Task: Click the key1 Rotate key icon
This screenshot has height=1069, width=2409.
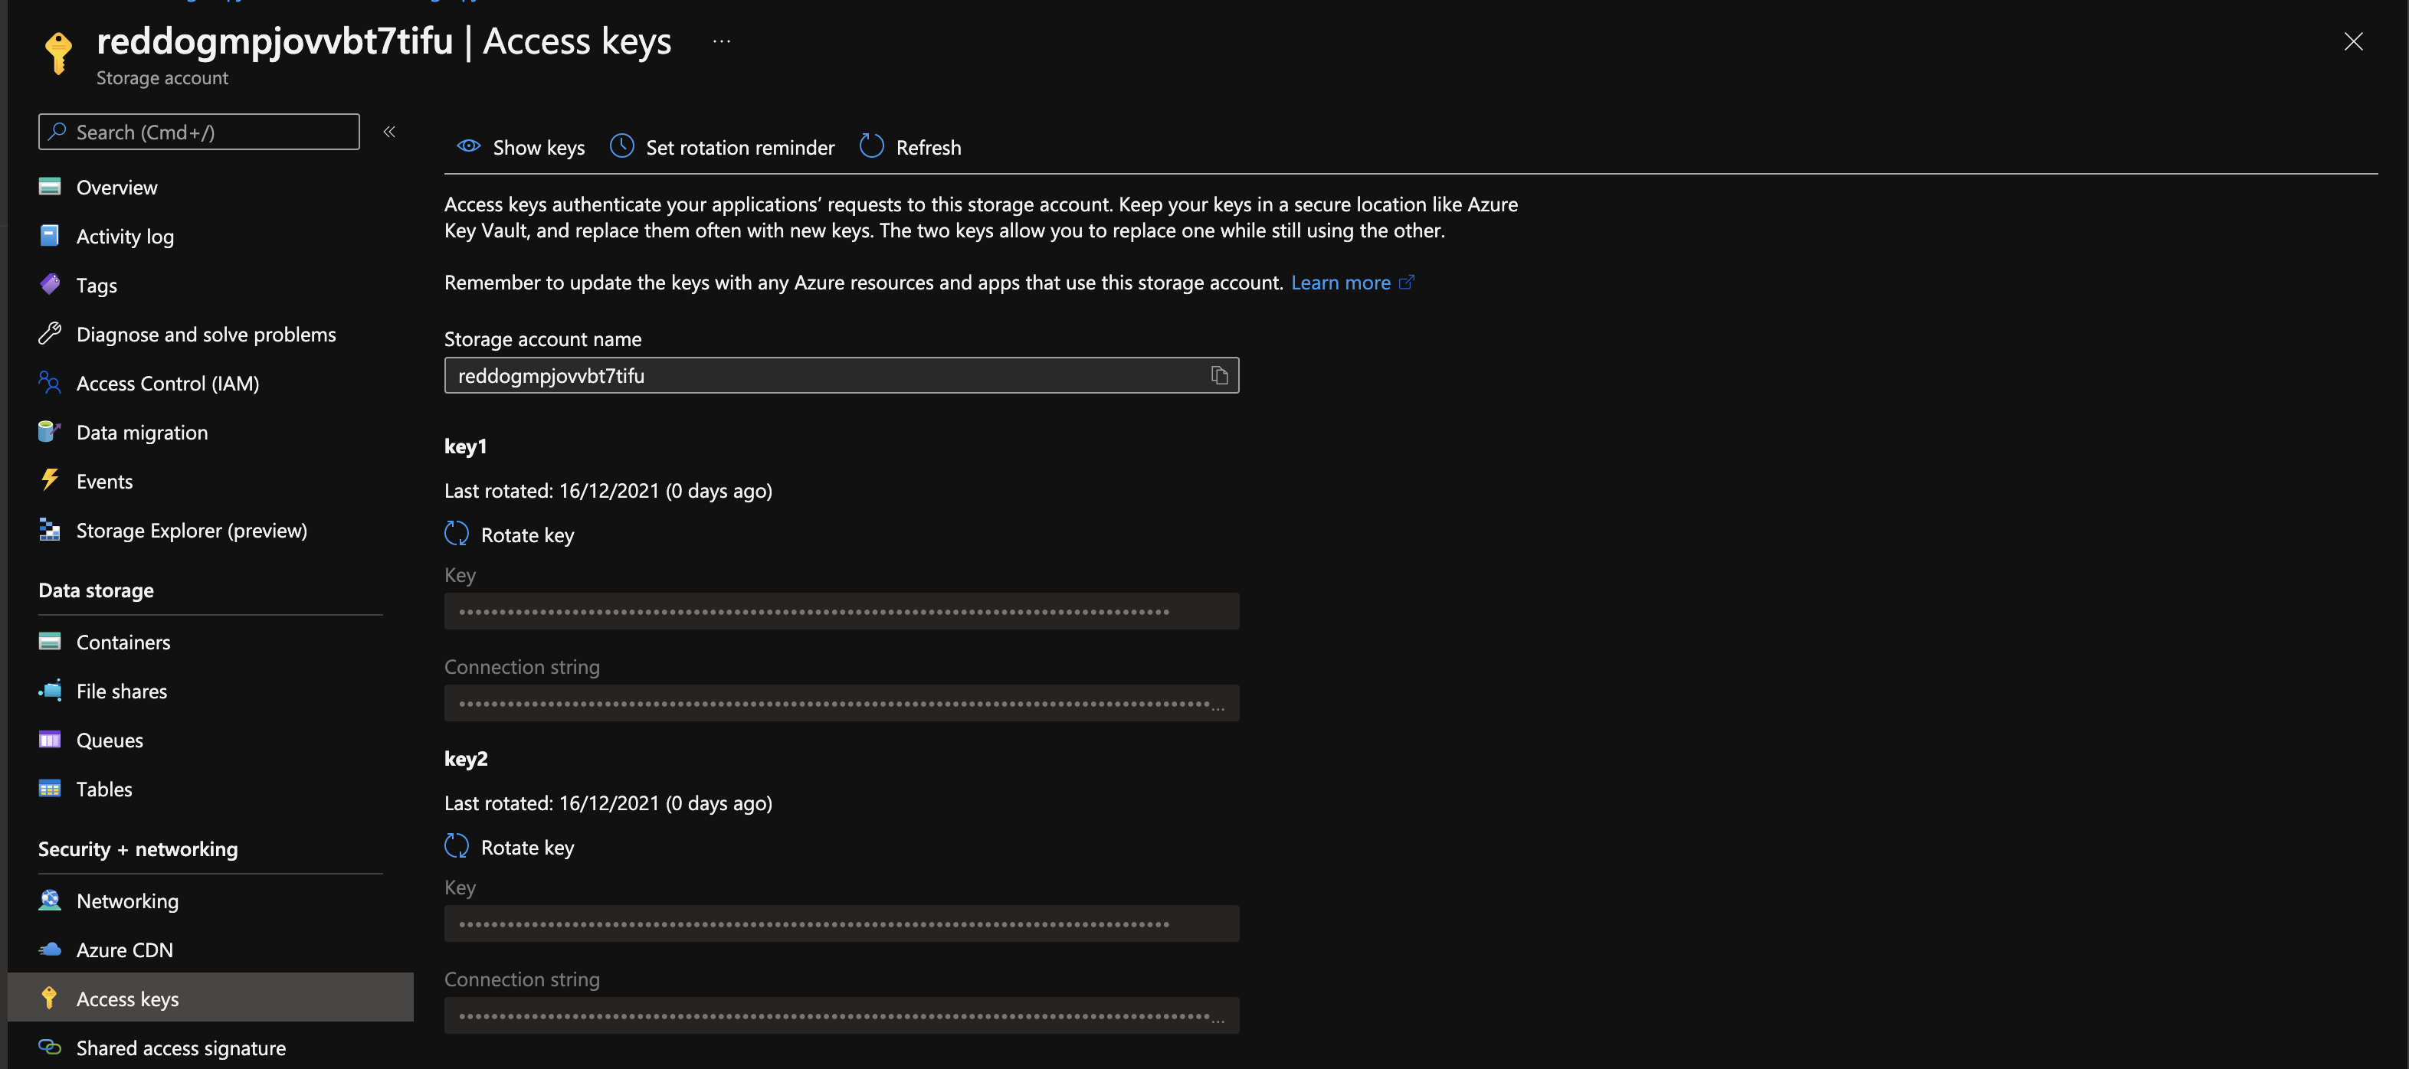Action: click(457, 534)
